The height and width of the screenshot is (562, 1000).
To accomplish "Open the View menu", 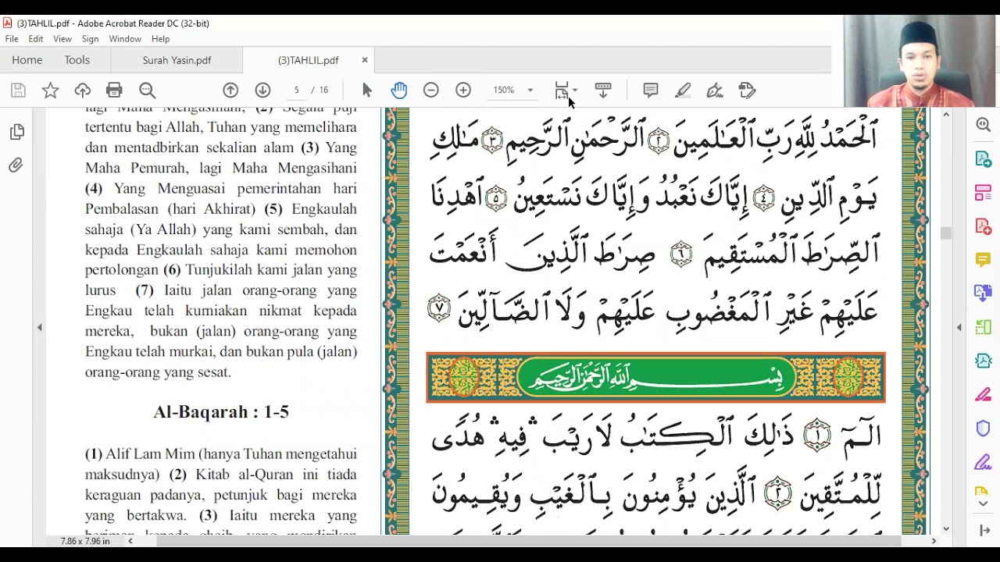I will [62, 39].
